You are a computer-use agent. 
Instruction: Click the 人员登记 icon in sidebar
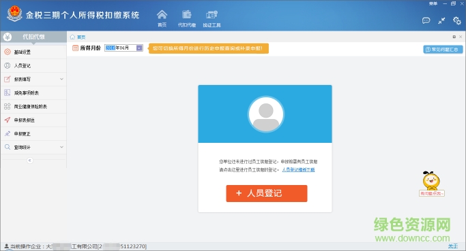[x=8, y=65]
